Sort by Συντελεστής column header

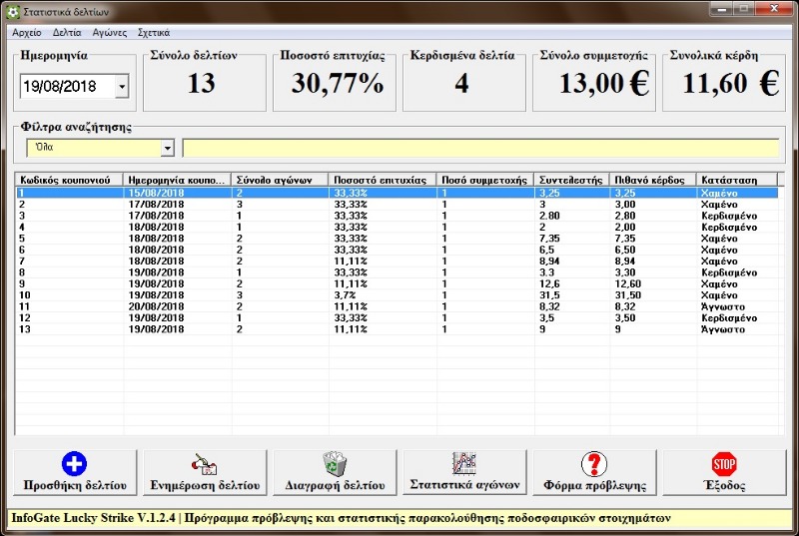[x=571, y=180]
